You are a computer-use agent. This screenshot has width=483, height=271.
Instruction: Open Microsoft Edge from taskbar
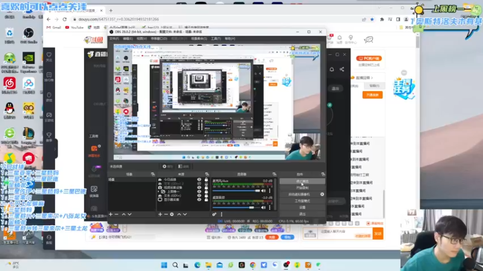pyautogui.click(x=197, y=265)
